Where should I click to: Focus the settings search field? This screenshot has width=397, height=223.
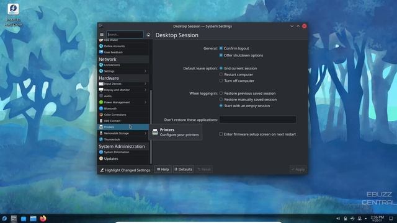click(x=125, y=35)
